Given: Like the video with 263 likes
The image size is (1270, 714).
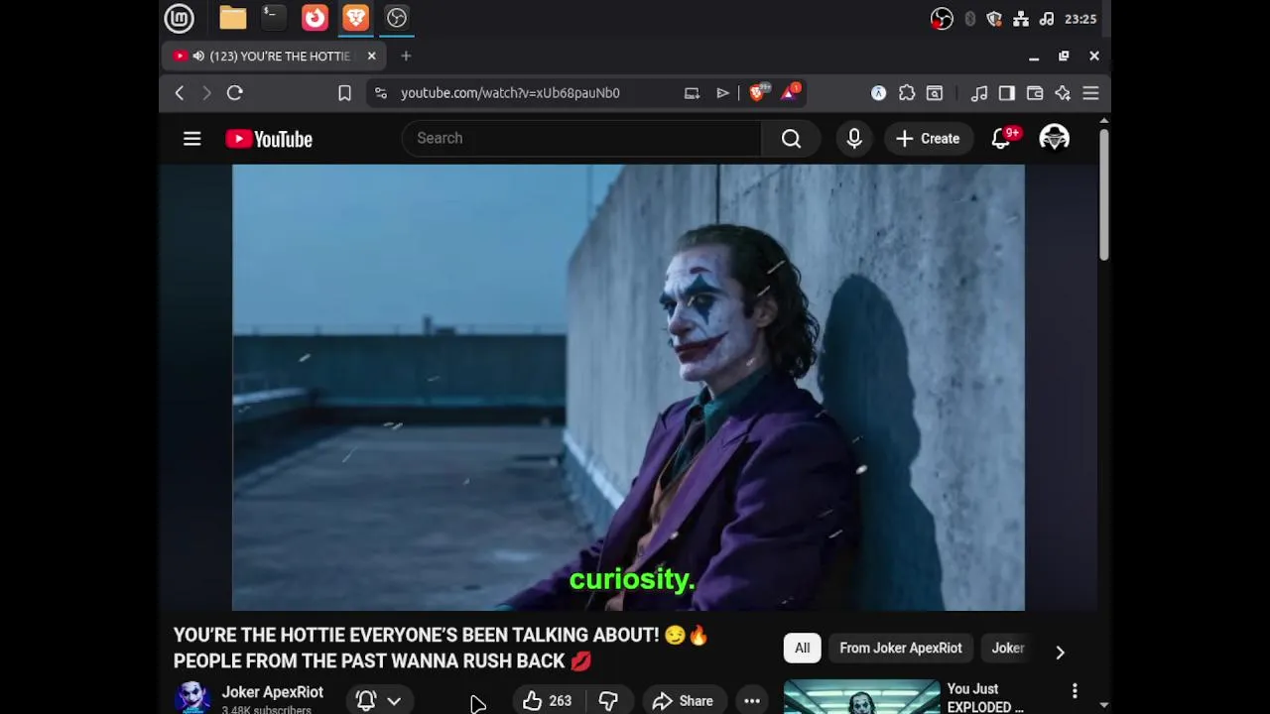Looking at the screenshot, I should pos(548,701).
